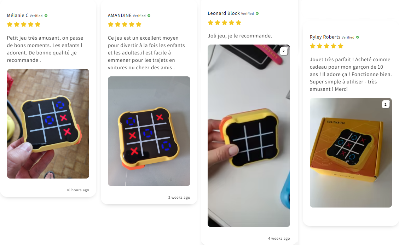Open AMANDINE's game photo on grey table
The image size is (399, 245).
click(x=149, y=131)
